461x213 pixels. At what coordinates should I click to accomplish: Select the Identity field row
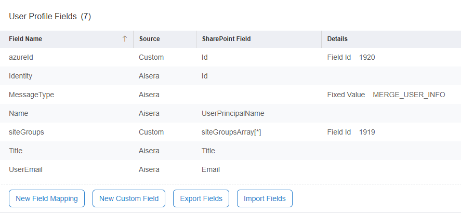[x=21, y=76]
